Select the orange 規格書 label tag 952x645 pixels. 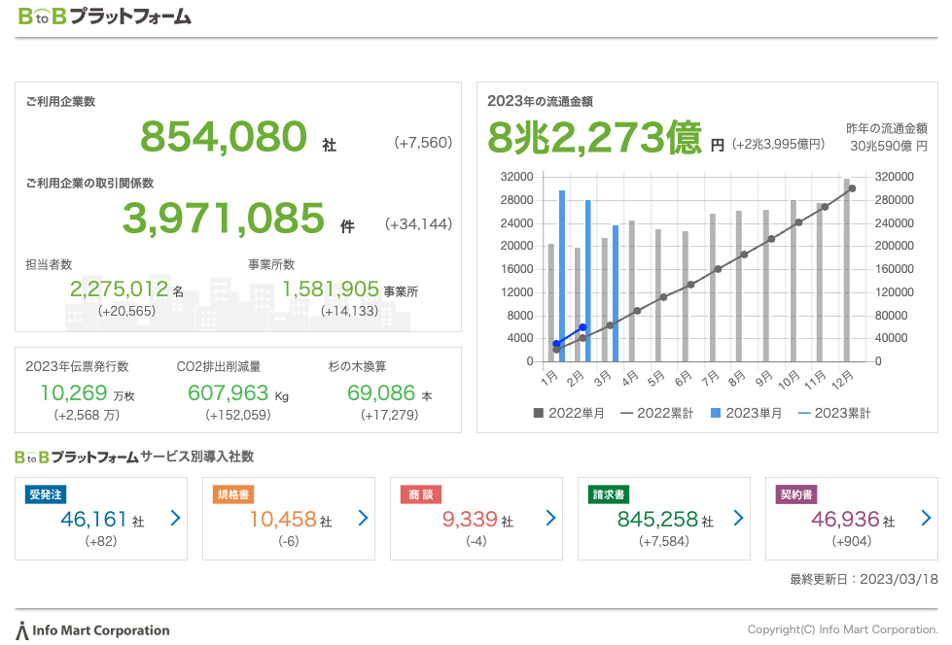(233, 494)
